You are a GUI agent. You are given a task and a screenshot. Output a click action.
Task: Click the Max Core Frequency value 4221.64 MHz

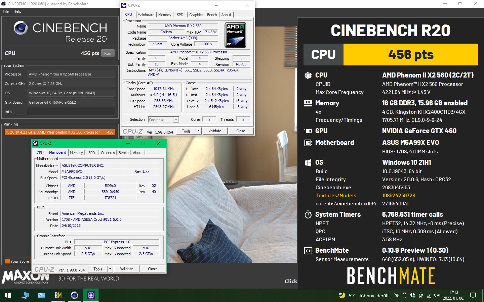coord(406,92)
